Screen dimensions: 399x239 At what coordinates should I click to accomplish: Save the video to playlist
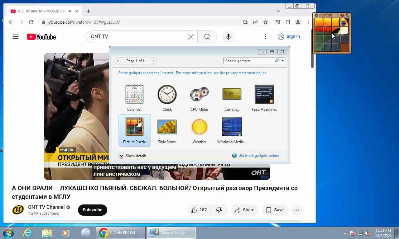(275, 210)
